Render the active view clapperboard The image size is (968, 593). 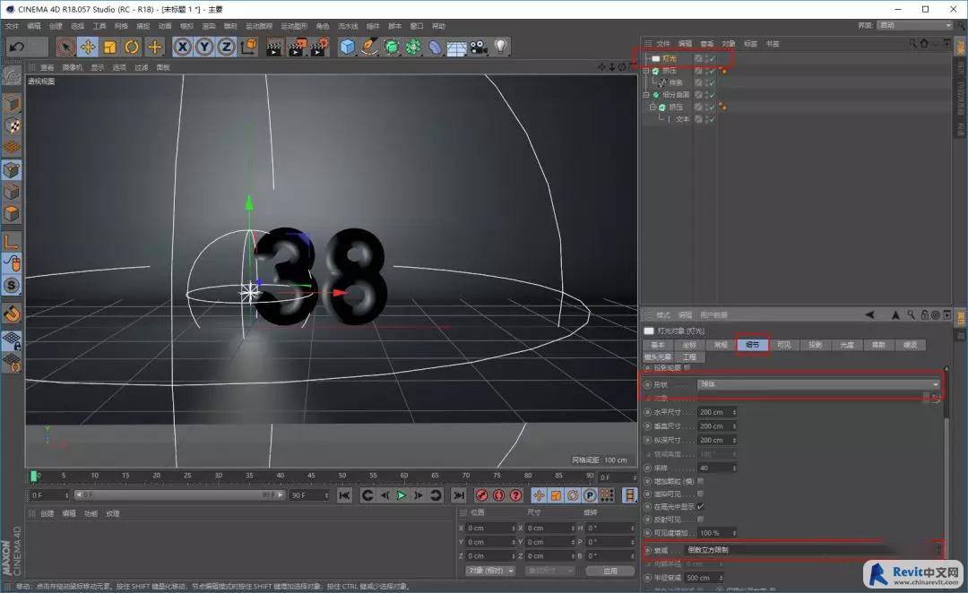coord(274,47)
